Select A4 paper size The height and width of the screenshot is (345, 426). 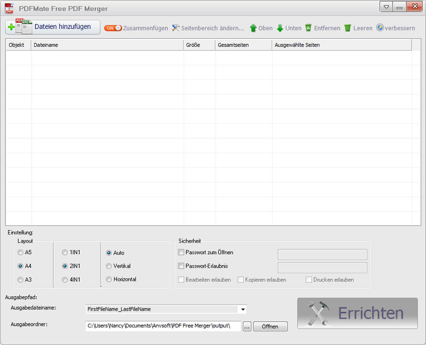[x=20, y=266]
